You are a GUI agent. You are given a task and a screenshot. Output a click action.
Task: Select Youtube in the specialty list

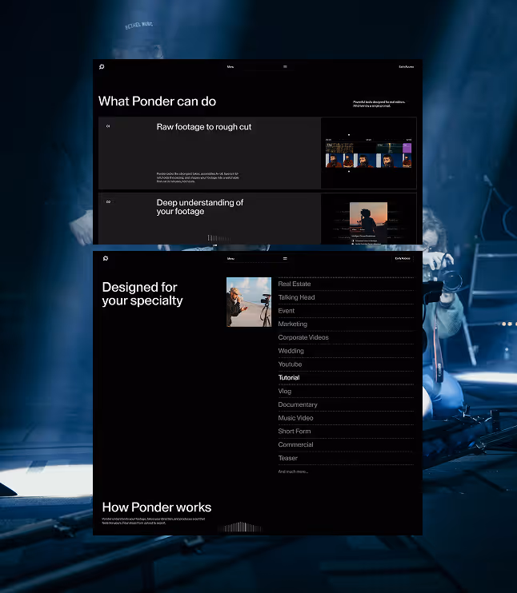(291, 364)
